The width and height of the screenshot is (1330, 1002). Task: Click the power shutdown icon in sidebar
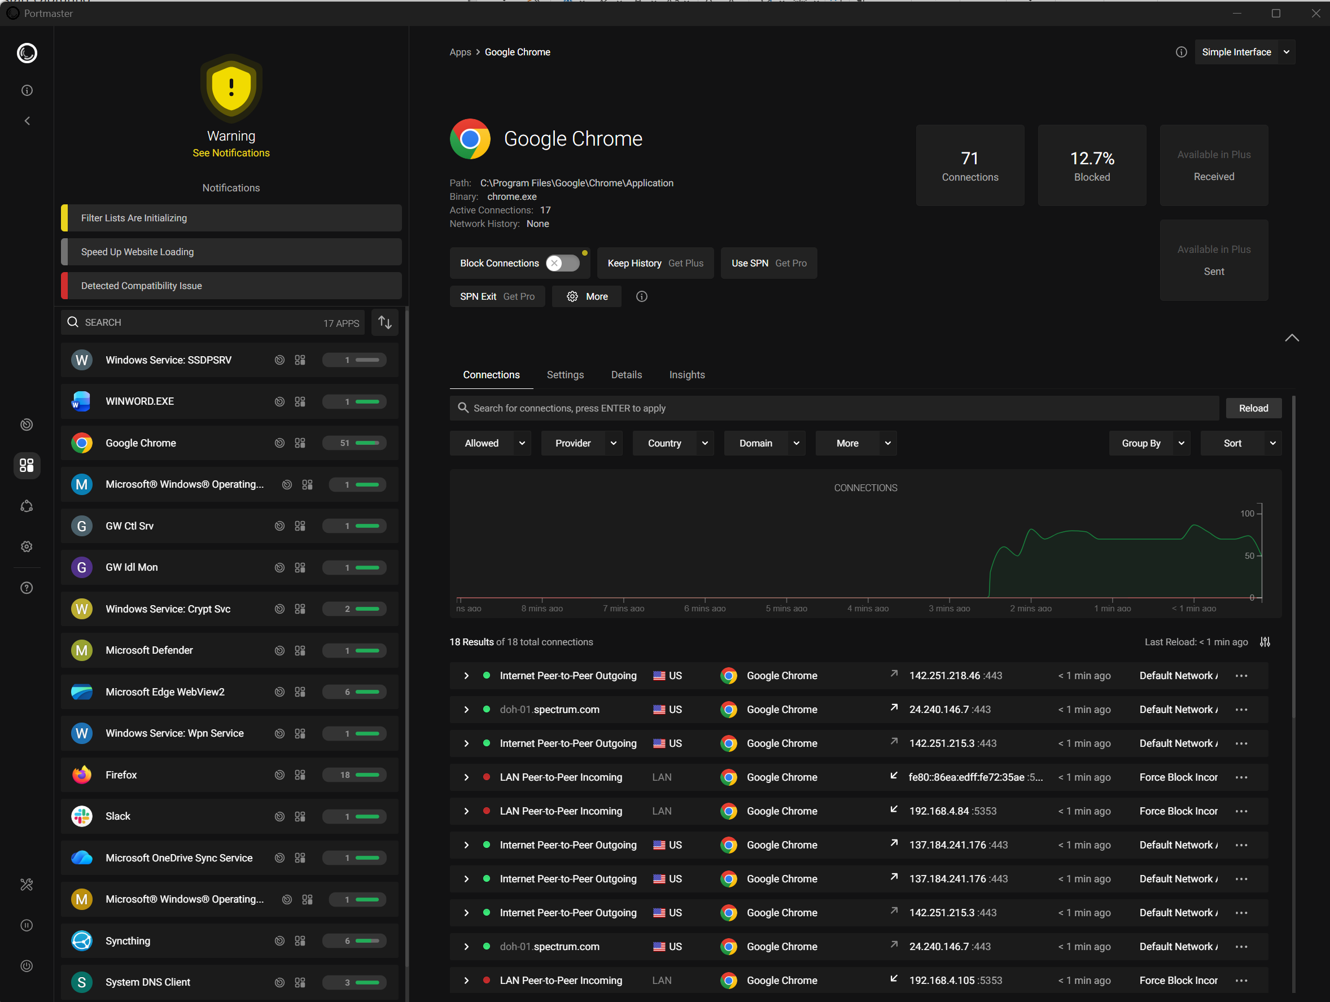pos(27,966)
